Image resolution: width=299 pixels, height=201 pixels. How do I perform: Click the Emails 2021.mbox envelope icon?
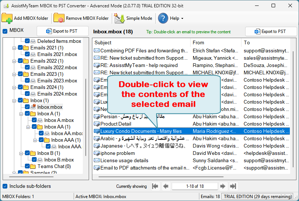click(33, 55)
